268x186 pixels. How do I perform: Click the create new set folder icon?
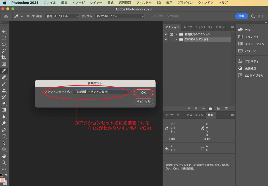click(x=211, y=109)
